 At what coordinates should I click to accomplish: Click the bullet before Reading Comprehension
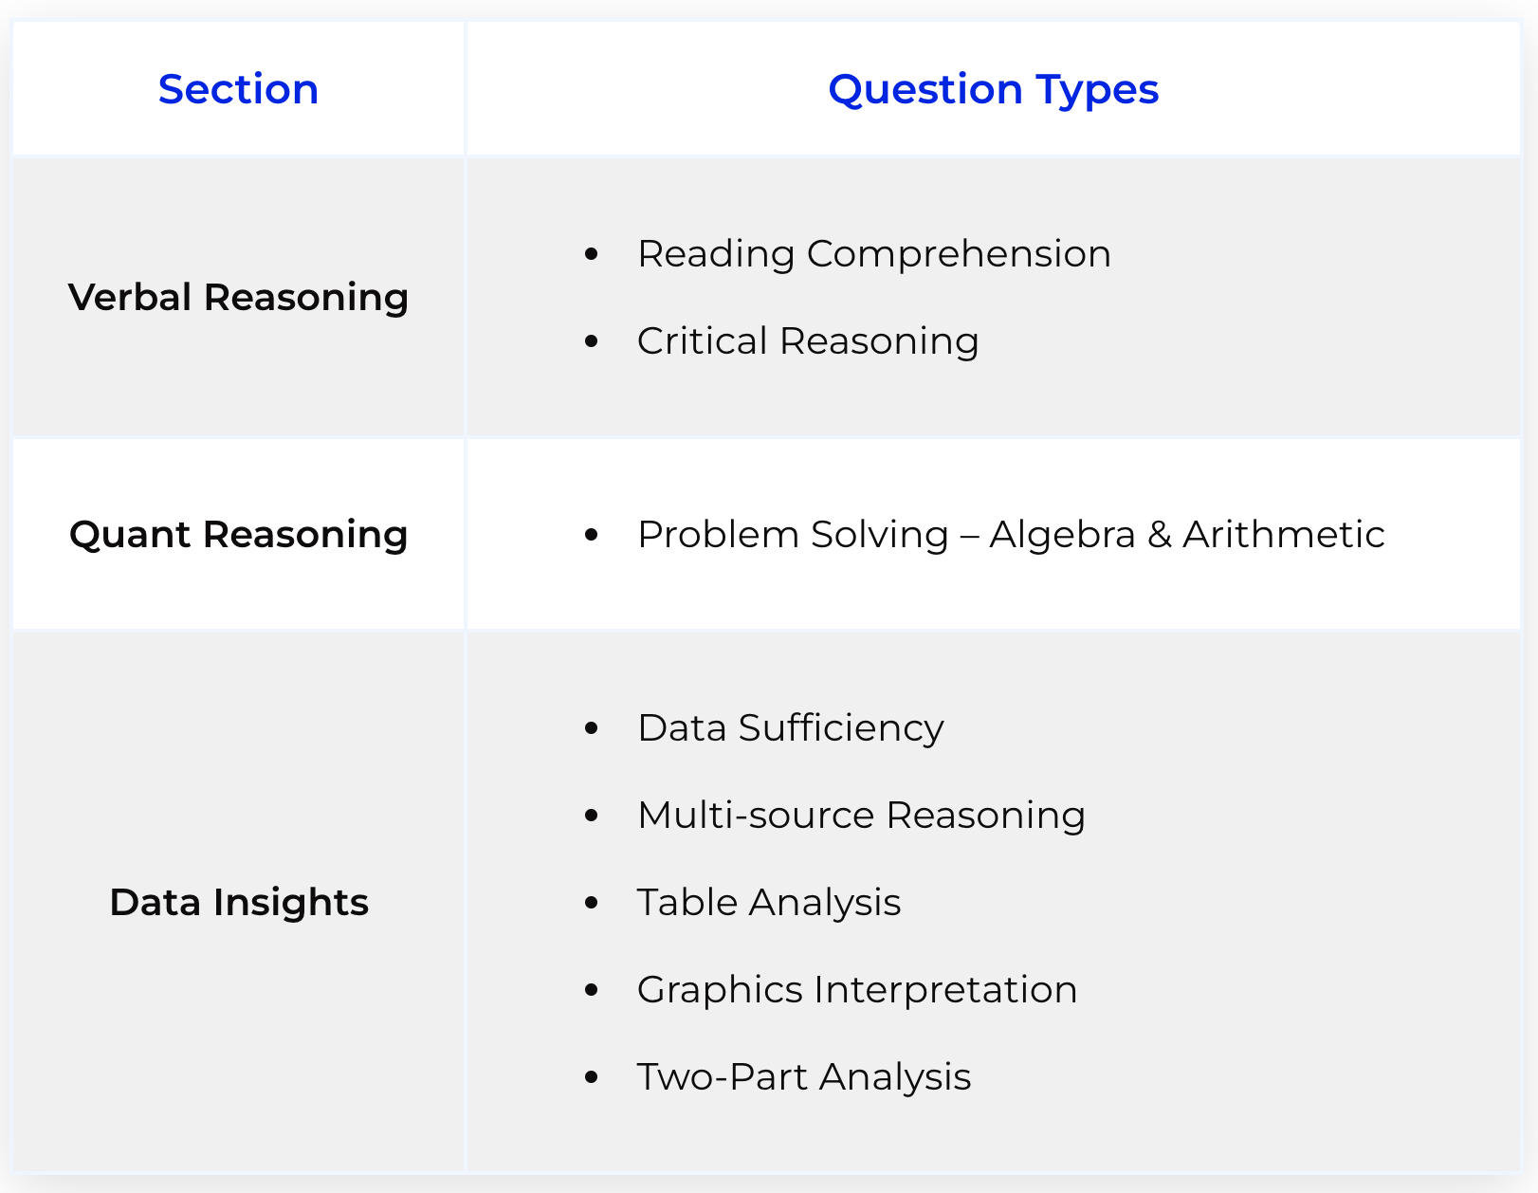(592, 253)
